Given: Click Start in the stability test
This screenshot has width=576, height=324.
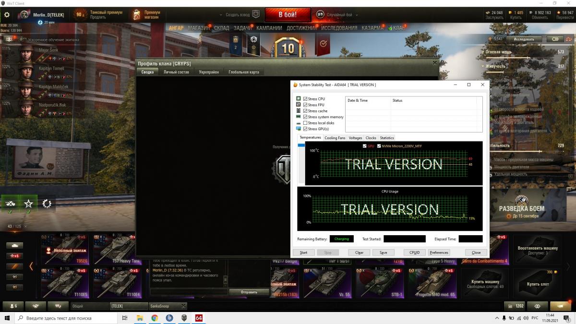Looking at the screenshot, I should [x=303, y=252].
